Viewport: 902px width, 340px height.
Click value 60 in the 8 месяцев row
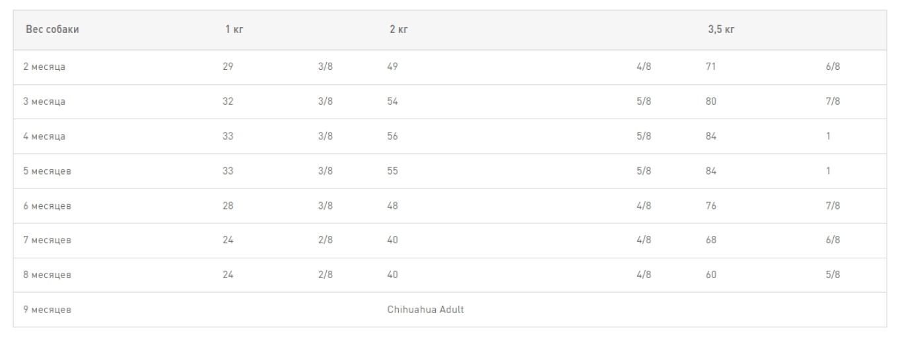coord(711,274)
